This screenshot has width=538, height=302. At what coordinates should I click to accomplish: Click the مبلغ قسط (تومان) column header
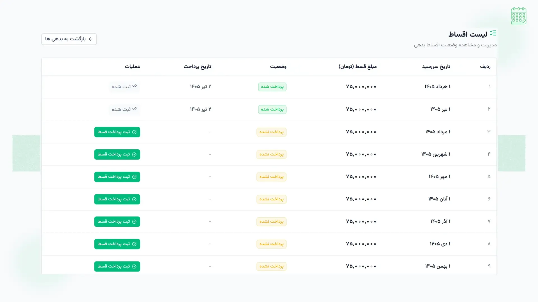click(358, 67)
